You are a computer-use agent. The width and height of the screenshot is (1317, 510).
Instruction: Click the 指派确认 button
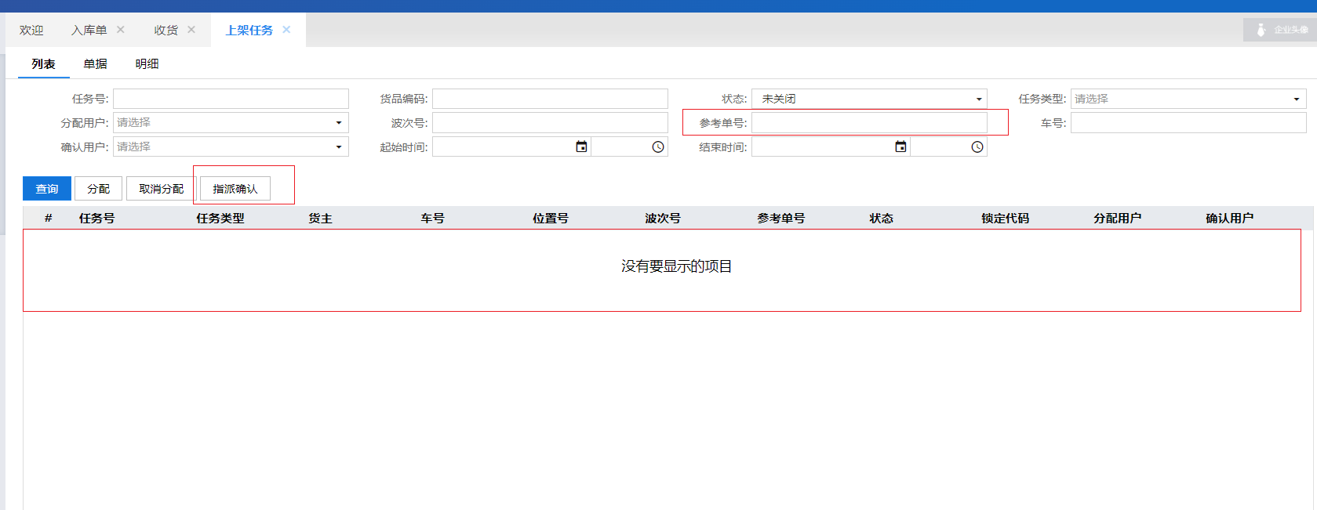(x=235, y=189)
